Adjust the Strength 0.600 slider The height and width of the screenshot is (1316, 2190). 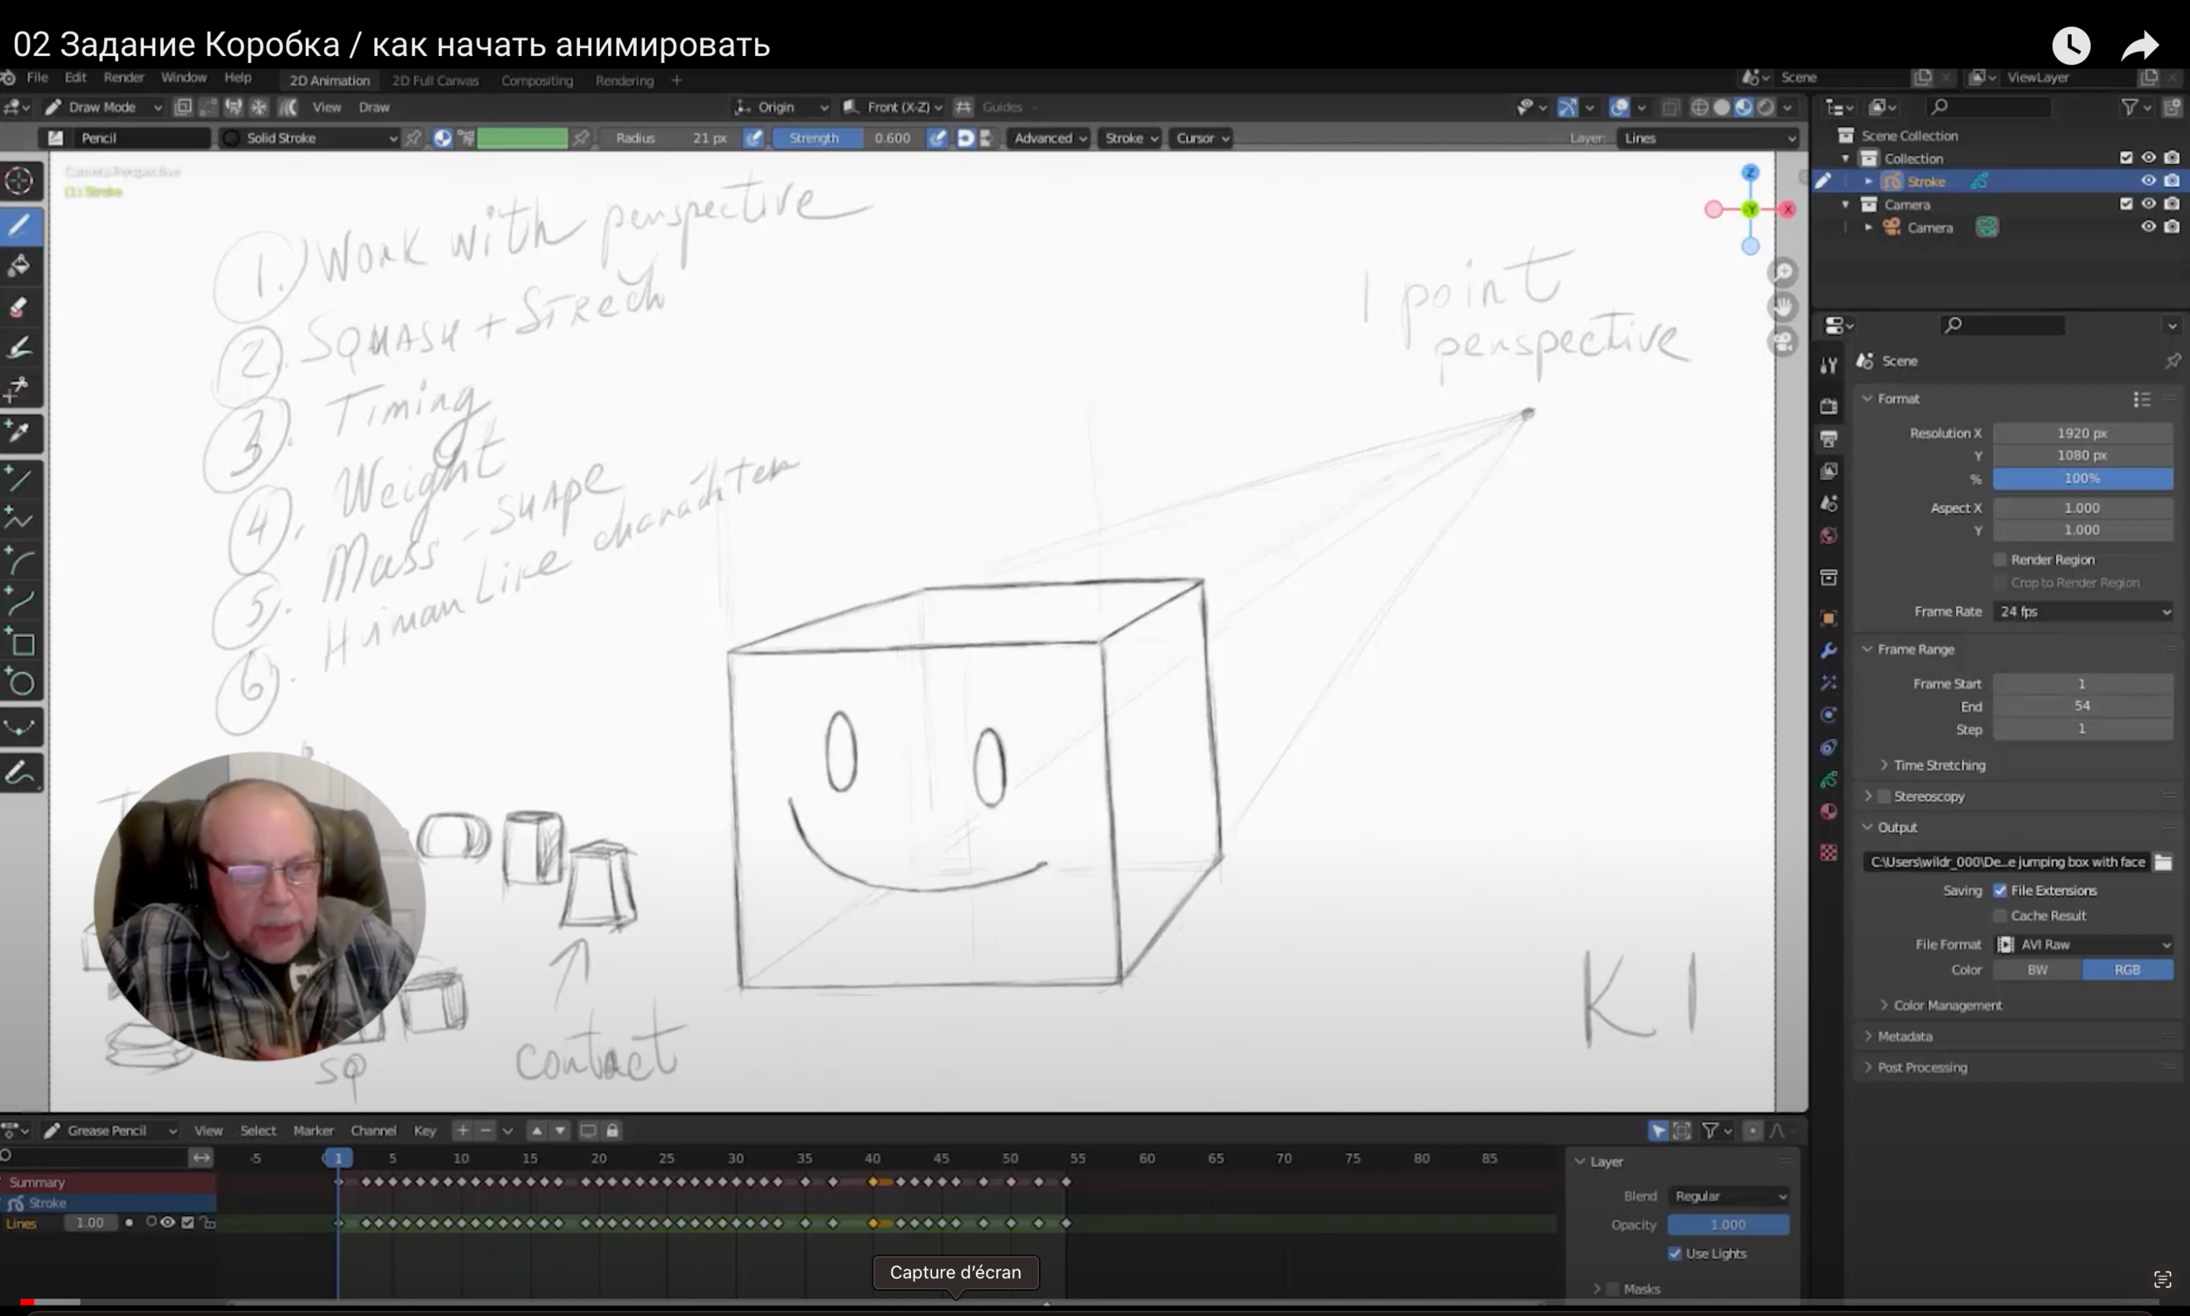point(847,138)
